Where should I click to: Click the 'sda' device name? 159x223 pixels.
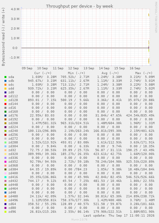pyautogui.click(x=11, y=77)
